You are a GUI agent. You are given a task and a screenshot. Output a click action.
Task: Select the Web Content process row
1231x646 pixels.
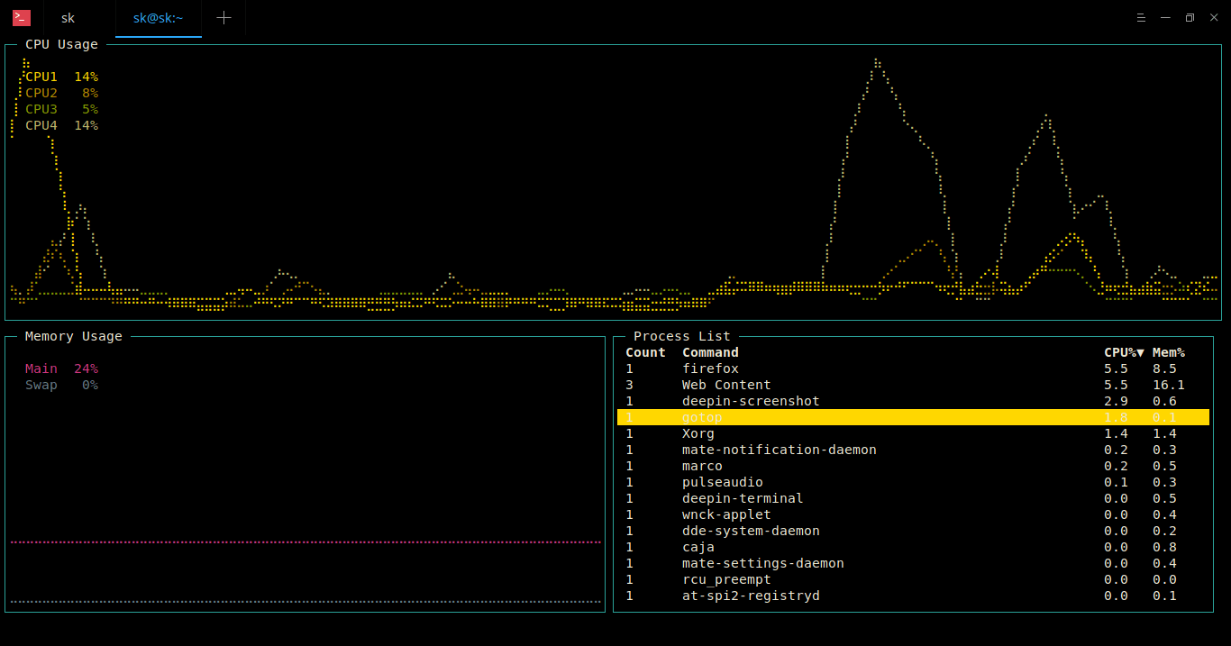click(x=726, y=385)
